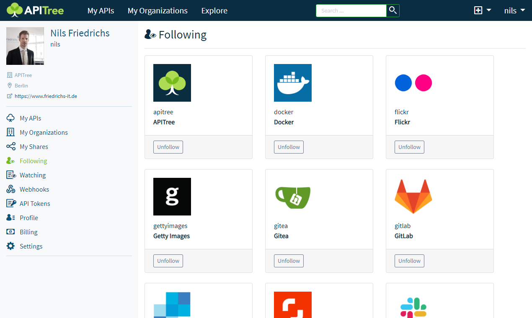Unfollow the APITree organization
The image size is (532, 318).
[168, 147]
